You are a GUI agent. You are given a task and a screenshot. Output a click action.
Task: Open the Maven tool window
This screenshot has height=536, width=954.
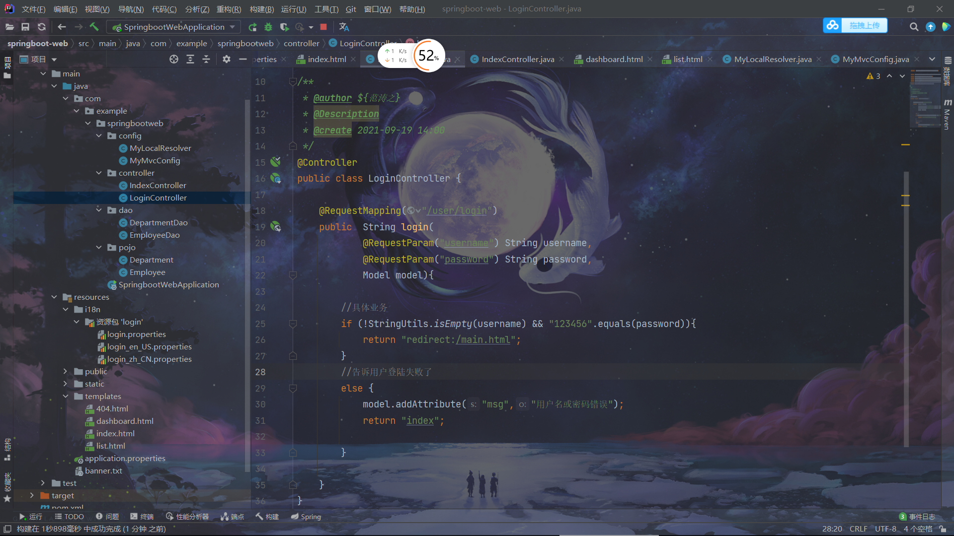[x=947, y=115]
